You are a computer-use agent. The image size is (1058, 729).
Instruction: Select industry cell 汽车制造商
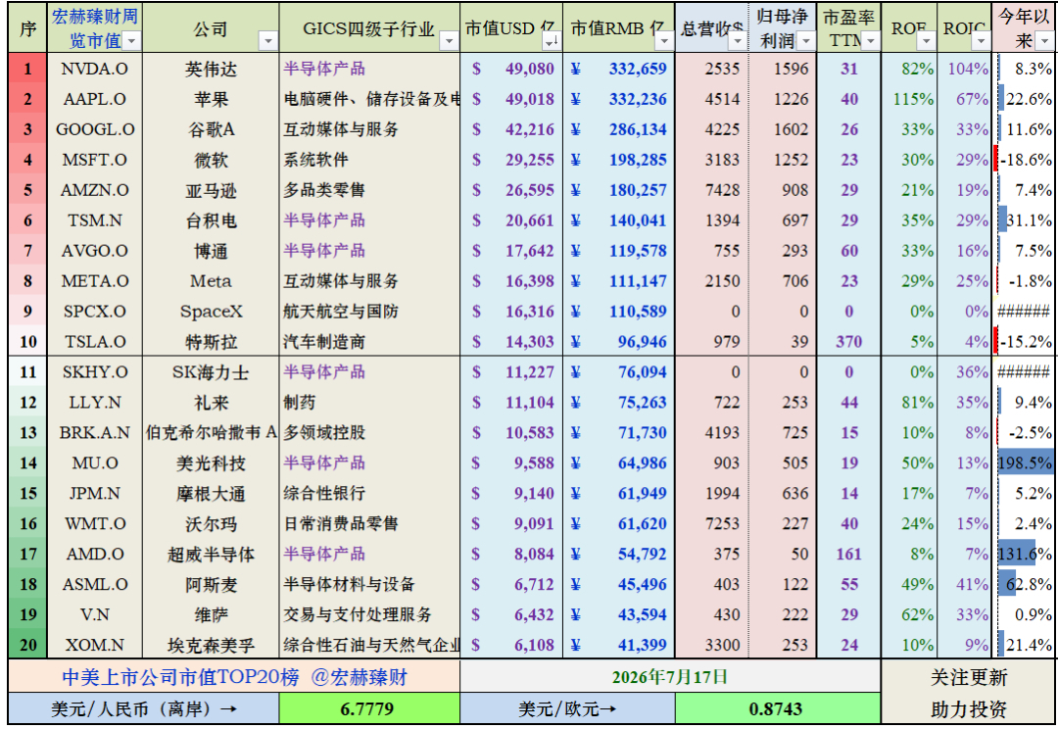tap(369, 342)
